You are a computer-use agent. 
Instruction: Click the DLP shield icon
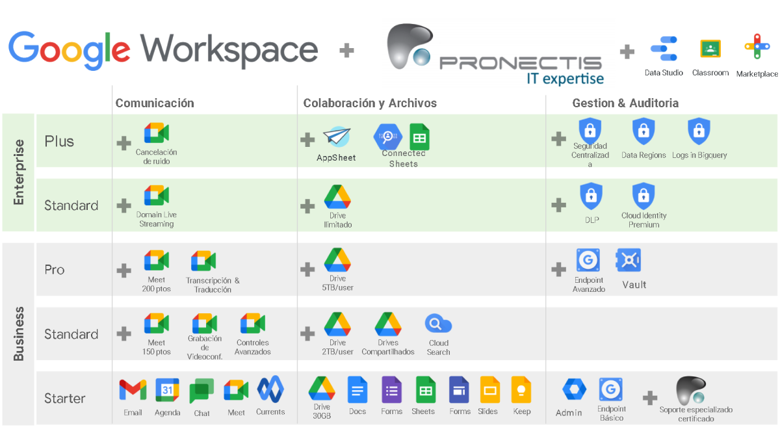pos(591,196)
